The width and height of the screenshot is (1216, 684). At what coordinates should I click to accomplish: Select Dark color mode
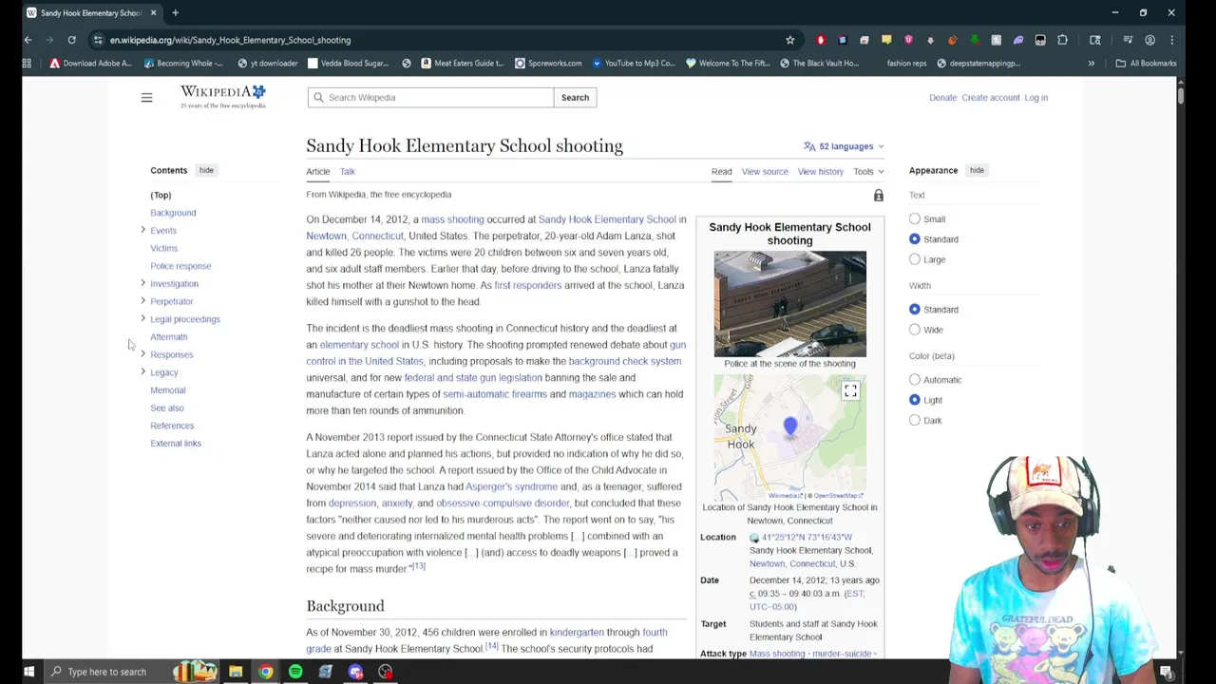(915, 420)
